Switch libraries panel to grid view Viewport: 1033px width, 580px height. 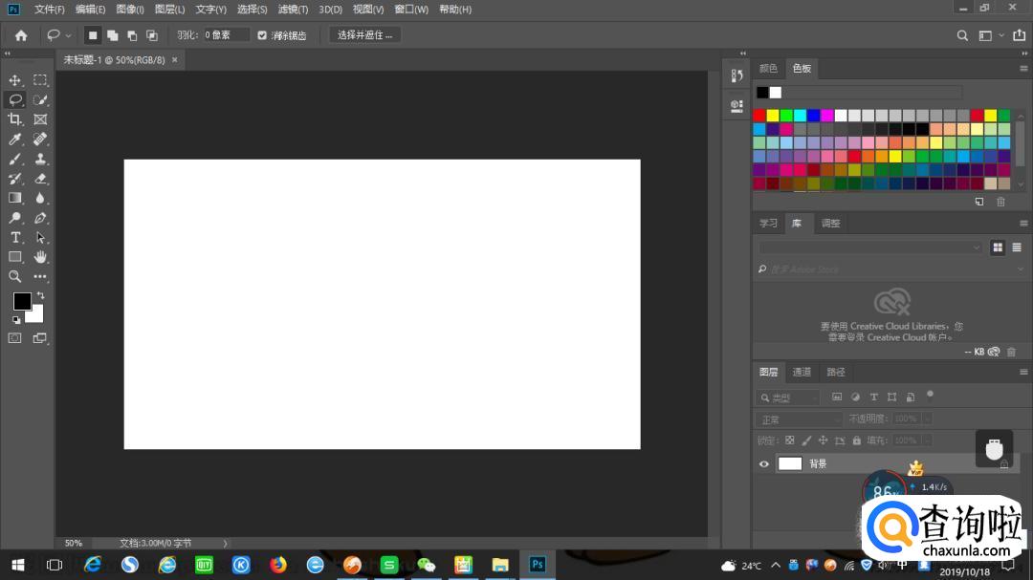point(998,247)
